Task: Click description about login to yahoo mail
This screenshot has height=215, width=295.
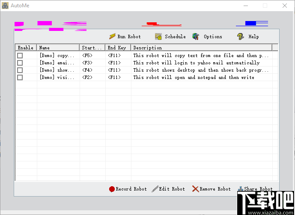Action: pyautogui.click(x=197, y=63)
